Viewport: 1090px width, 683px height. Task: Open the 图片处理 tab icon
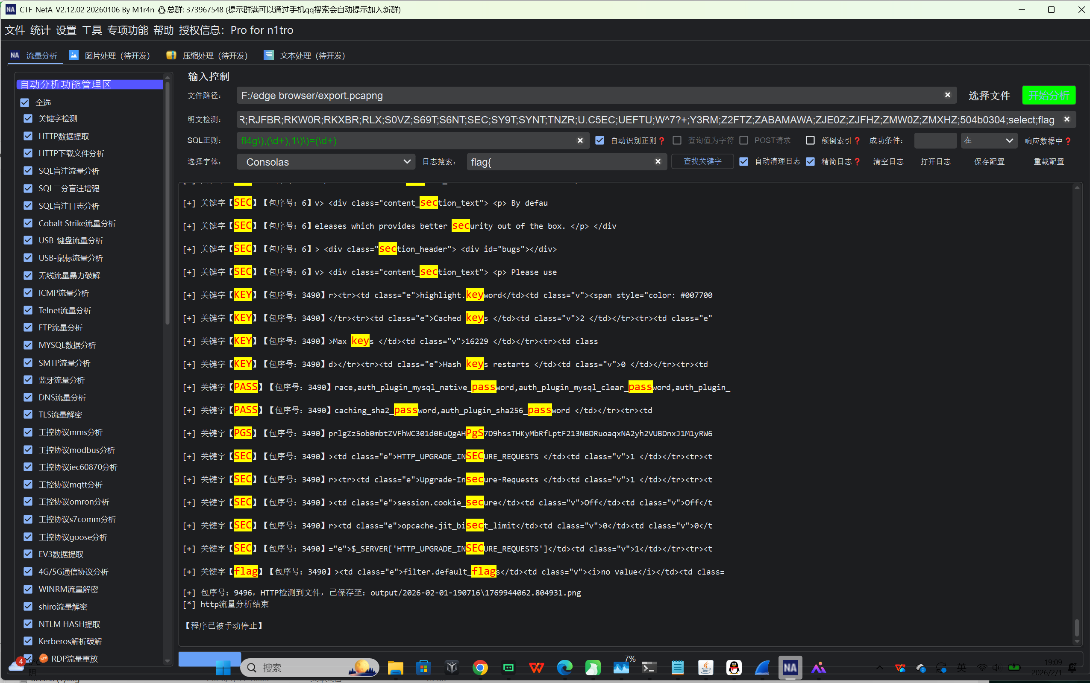coord(73,55)
